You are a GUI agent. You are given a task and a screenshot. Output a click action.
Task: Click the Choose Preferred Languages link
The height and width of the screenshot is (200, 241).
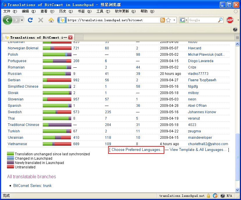[137, 150]
